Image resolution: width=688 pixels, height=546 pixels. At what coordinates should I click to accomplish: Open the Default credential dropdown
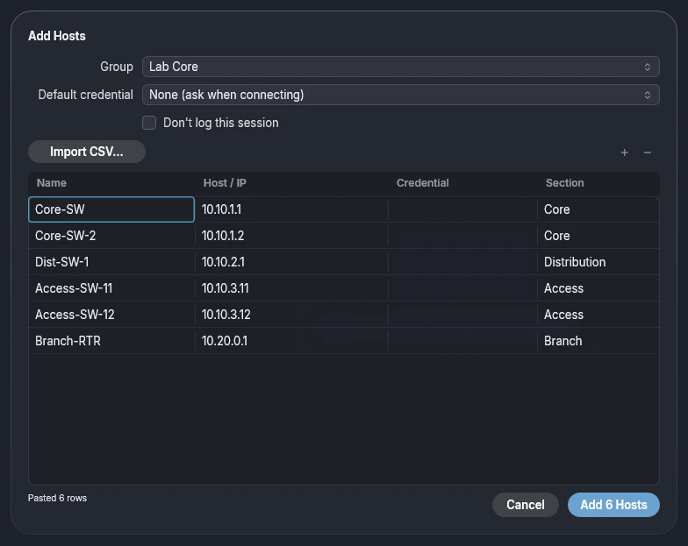click(400, 95)
